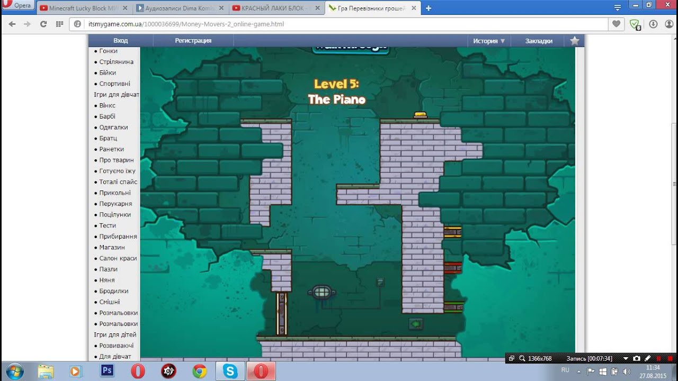Open the Спортивні category link

pyautogui.click(x=115, y=84)
